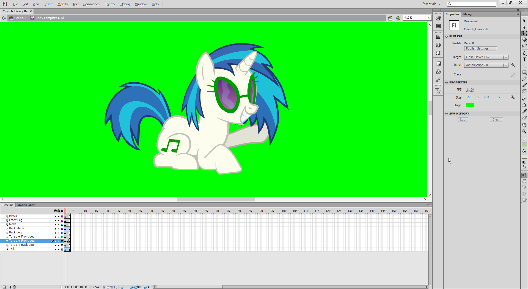Open the Info panel icon

pyautogui.click(x=438, y=45)
